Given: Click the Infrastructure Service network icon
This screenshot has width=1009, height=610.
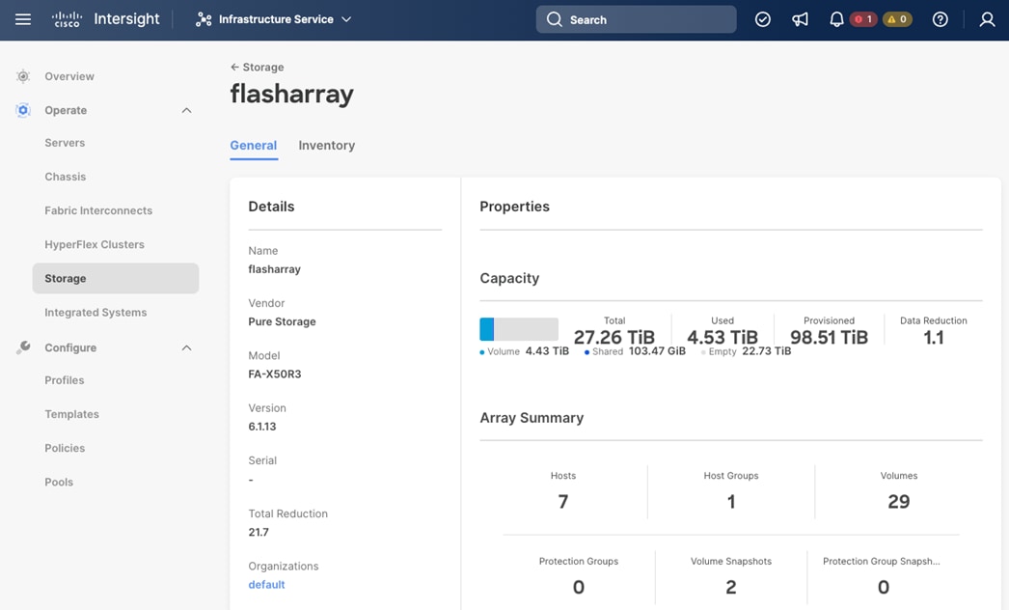Looking at the screenshot, I should (x=204, y=19).
